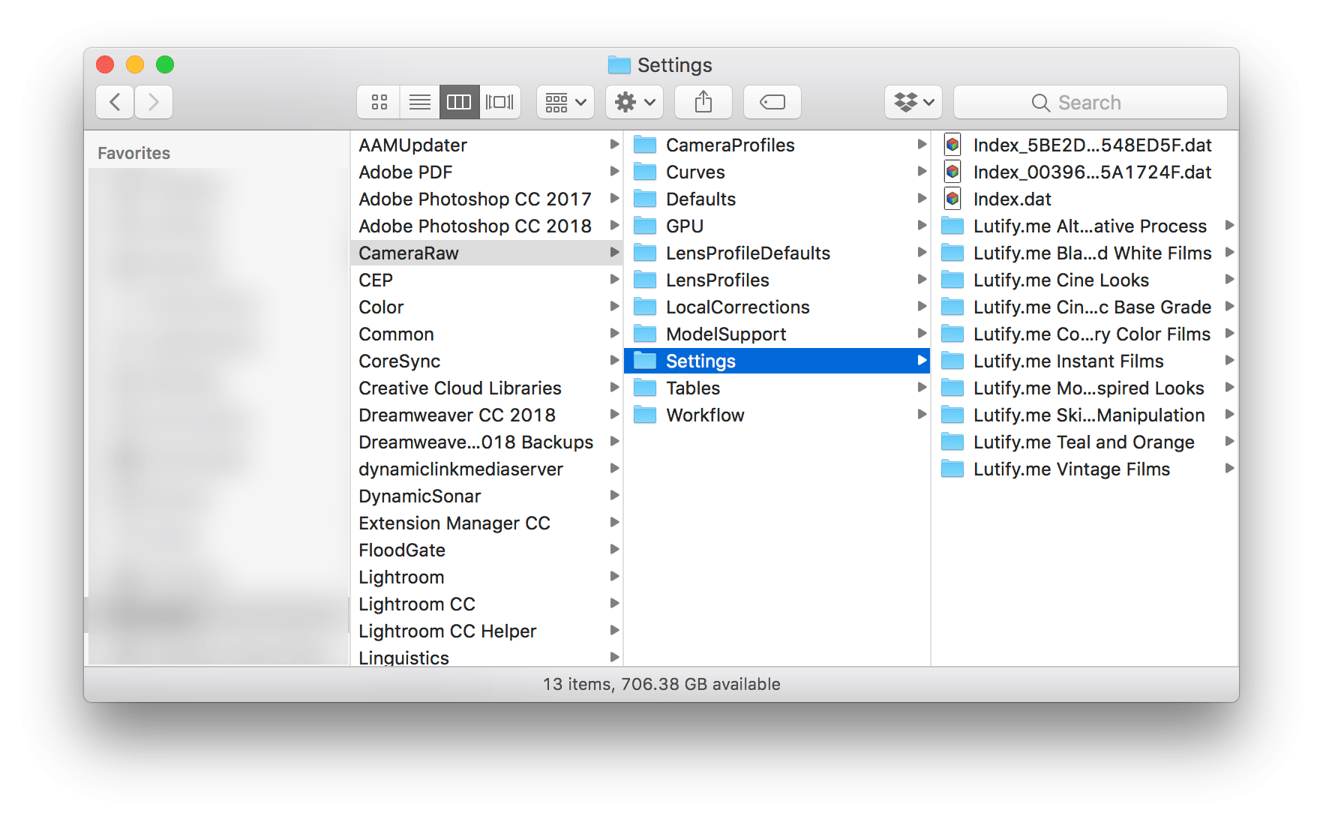The height and width of the screenshot is (822, 1323).
Task: Select the CameraProfiles folder icon
Action: 645,145
